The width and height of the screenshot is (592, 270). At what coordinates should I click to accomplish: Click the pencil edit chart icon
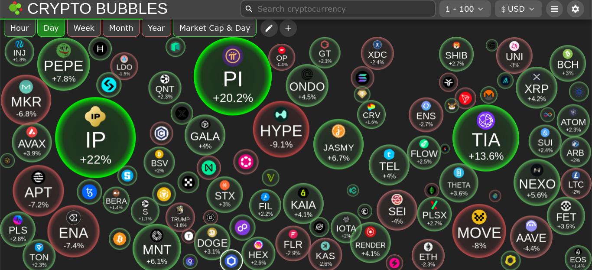coord(269,28)
